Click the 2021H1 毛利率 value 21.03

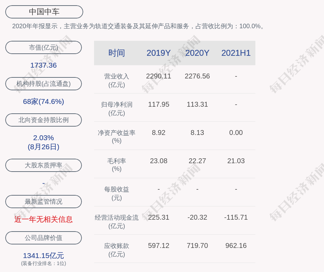(x=236, y=161)
